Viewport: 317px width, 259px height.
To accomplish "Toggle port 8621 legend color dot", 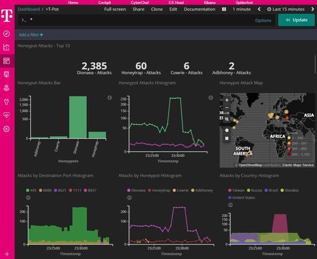I will point(56,191).
